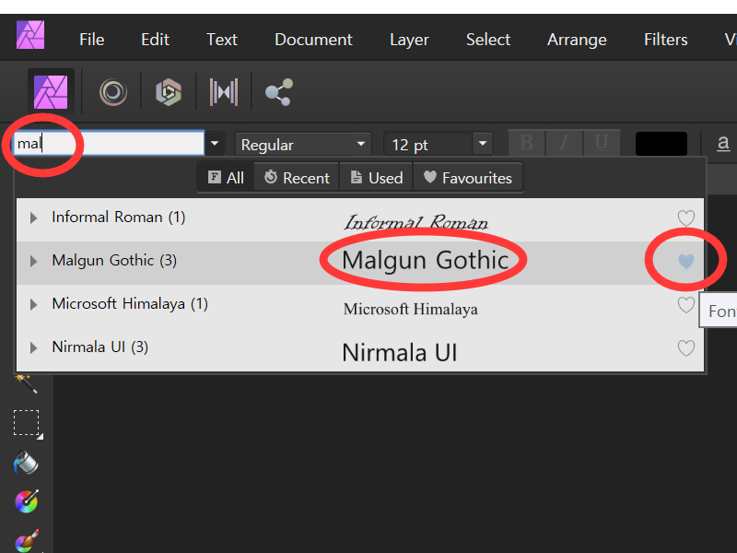The height and width of the screenshot is (553, 737).
Task: Open the Document menu
Action: (313, 40)
